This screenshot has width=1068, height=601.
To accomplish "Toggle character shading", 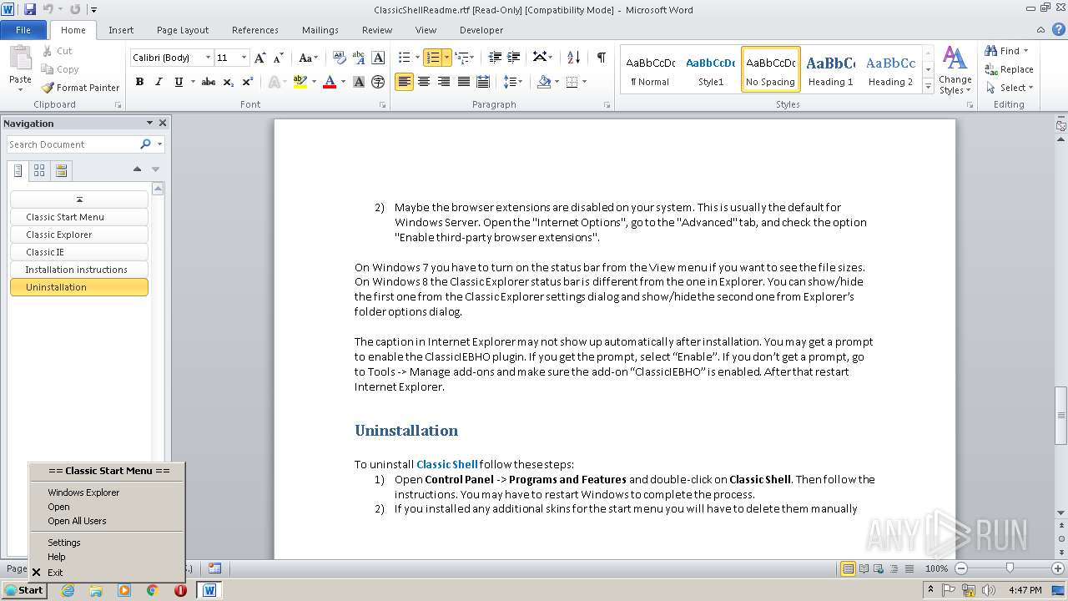I will tap(359, 82).
